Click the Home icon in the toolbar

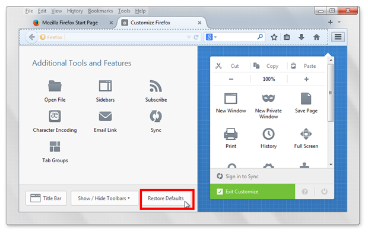[x=316, y=37]
